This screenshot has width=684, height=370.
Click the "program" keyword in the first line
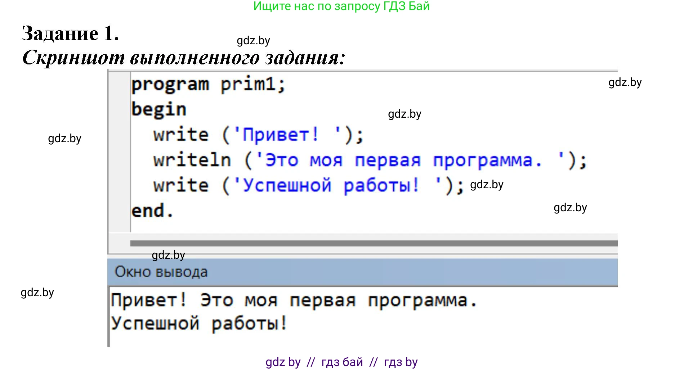click(x=170, y=85)
